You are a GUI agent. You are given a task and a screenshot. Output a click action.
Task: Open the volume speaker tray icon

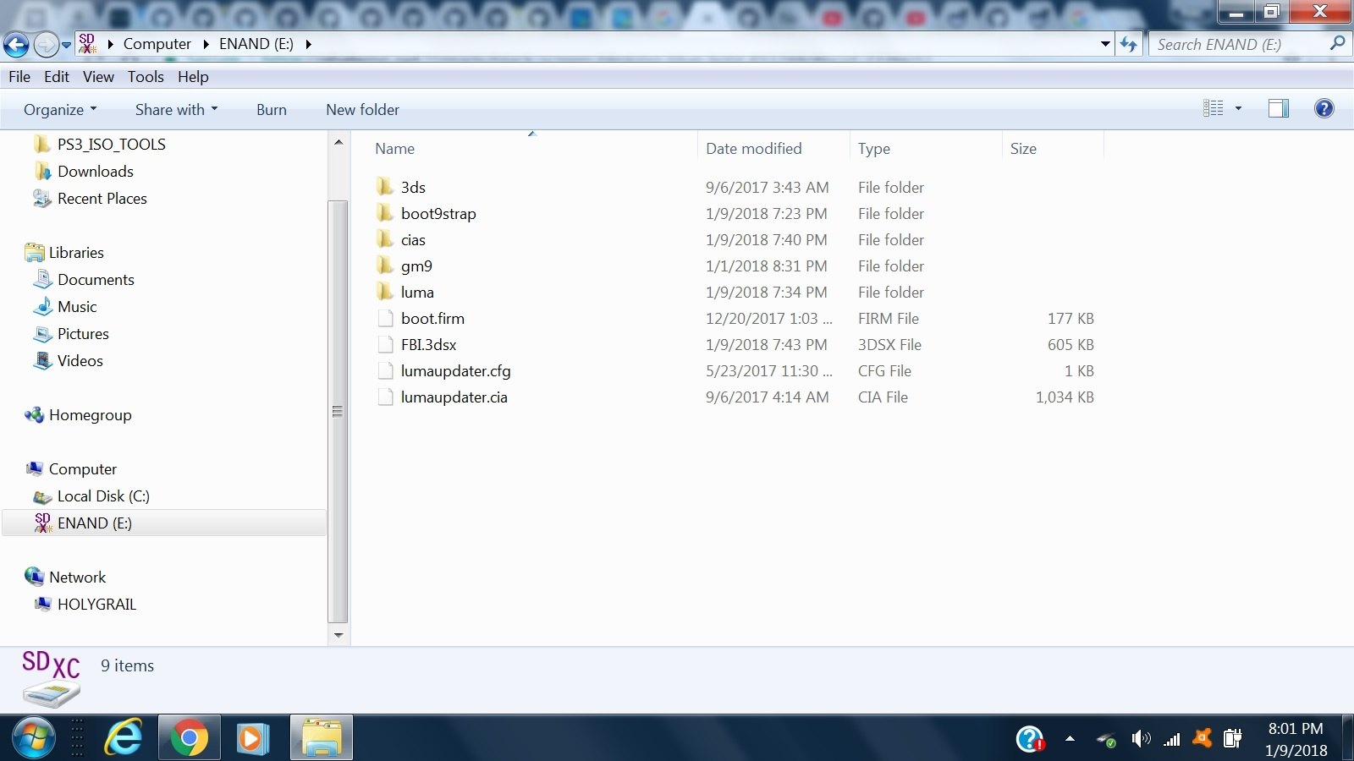point(1142,739)
